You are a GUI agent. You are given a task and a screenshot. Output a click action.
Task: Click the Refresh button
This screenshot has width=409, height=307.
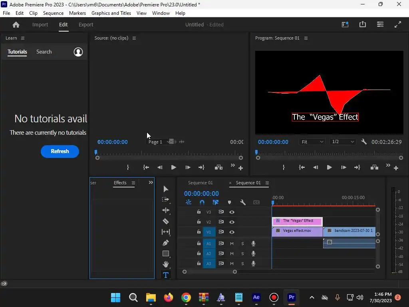click(60, 151)
